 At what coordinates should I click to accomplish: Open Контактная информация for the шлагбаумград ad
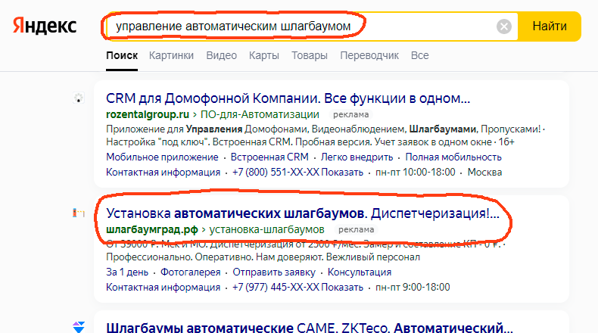163,288
